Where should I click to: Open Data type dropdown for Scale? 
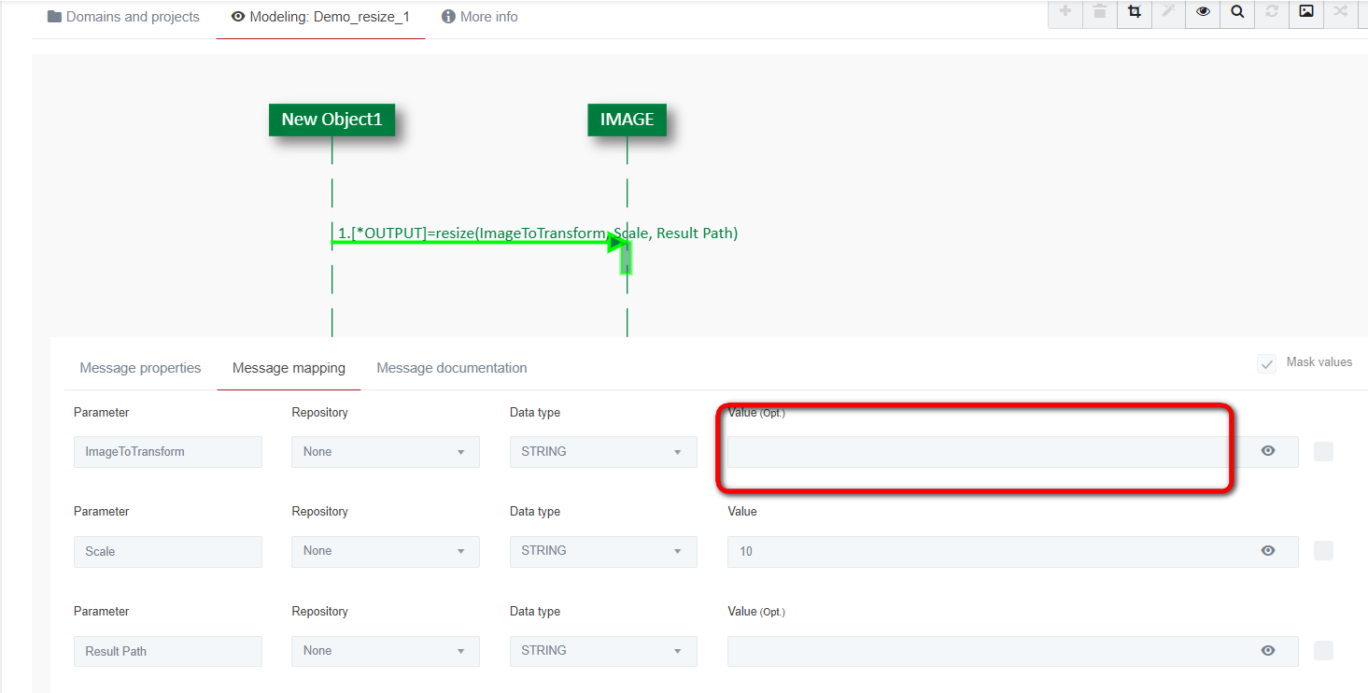(602, 551)
